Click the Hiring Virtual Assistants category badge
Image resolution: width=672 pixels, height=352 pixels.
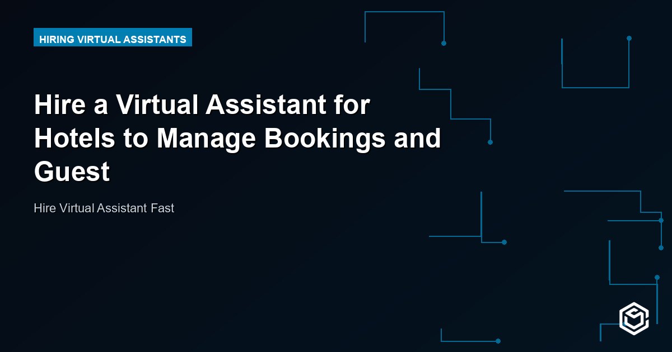pos(113,37)
